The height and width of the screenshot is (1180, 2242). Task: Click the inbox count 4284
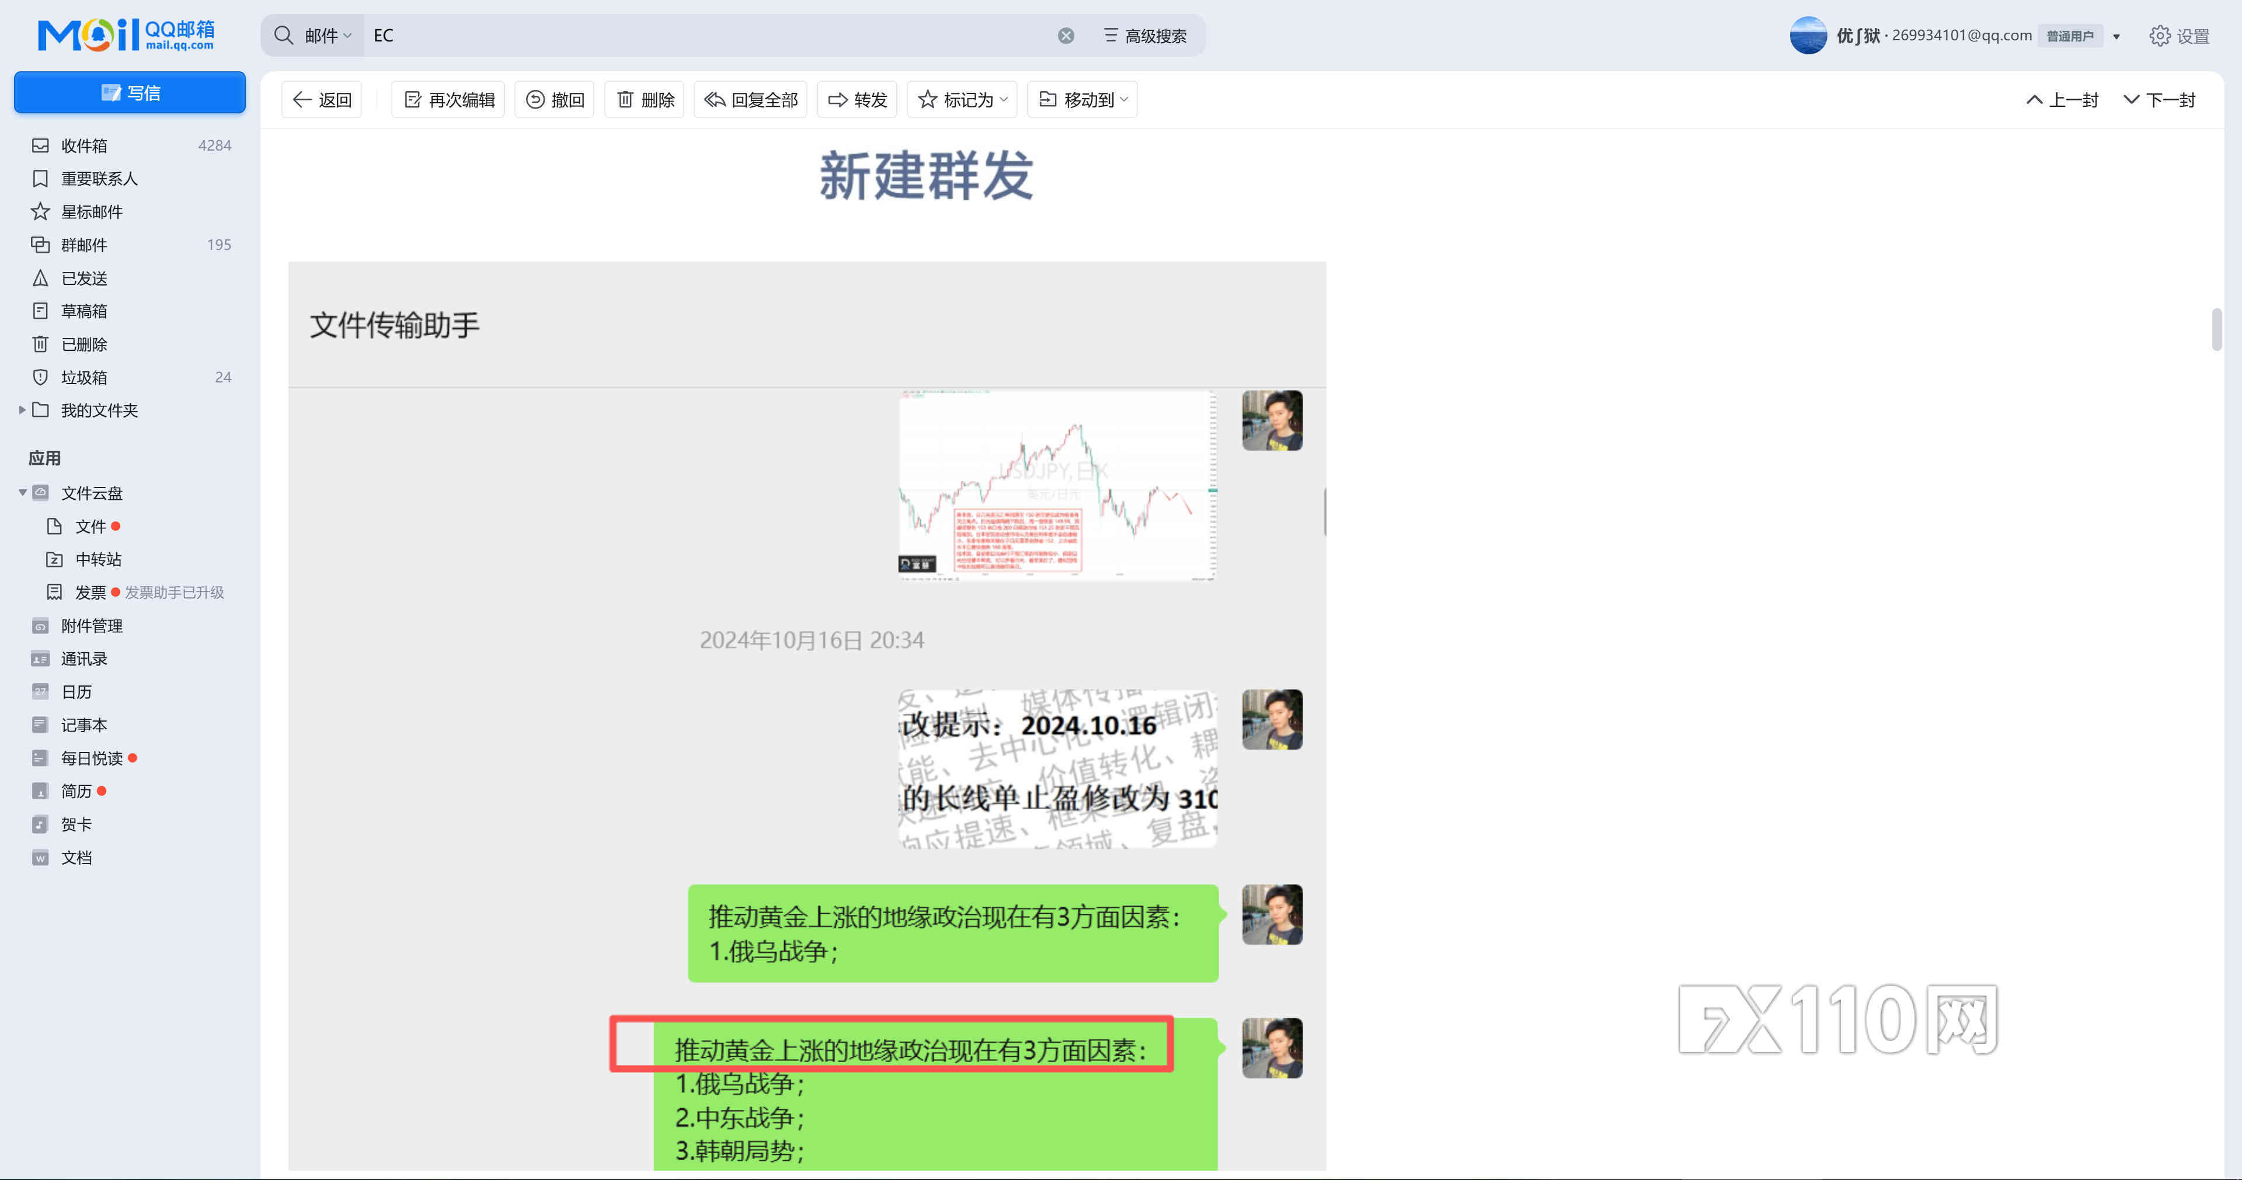click(214, 145)
